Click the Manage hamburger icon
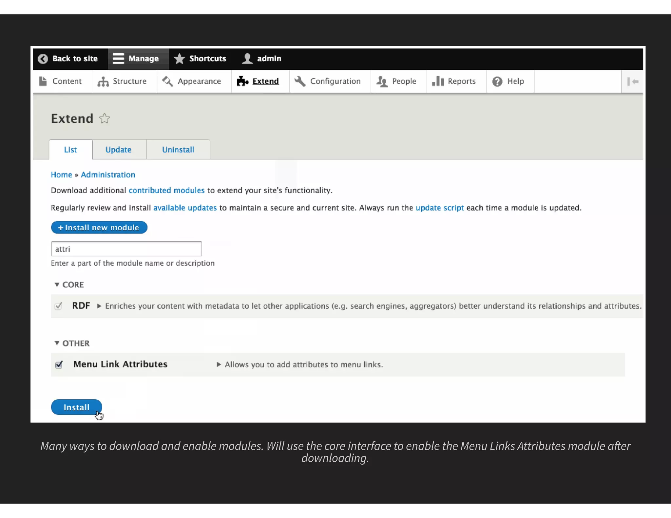 coord(118,59)
